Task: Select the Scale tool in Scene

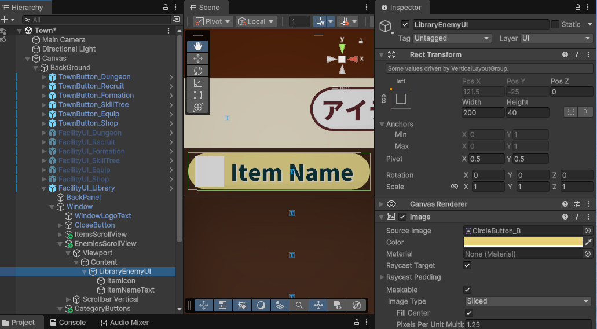Action: 197,83
